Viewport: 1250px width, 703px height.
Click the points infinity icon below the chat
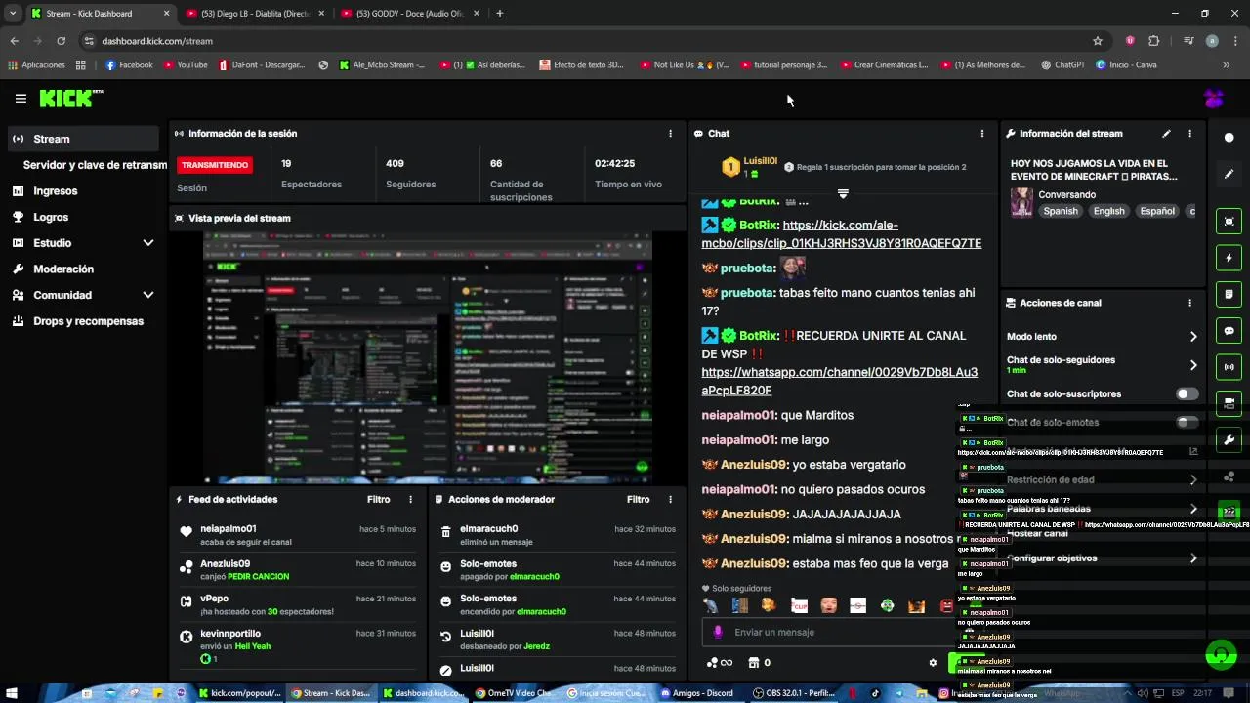[x=721, y=663]
